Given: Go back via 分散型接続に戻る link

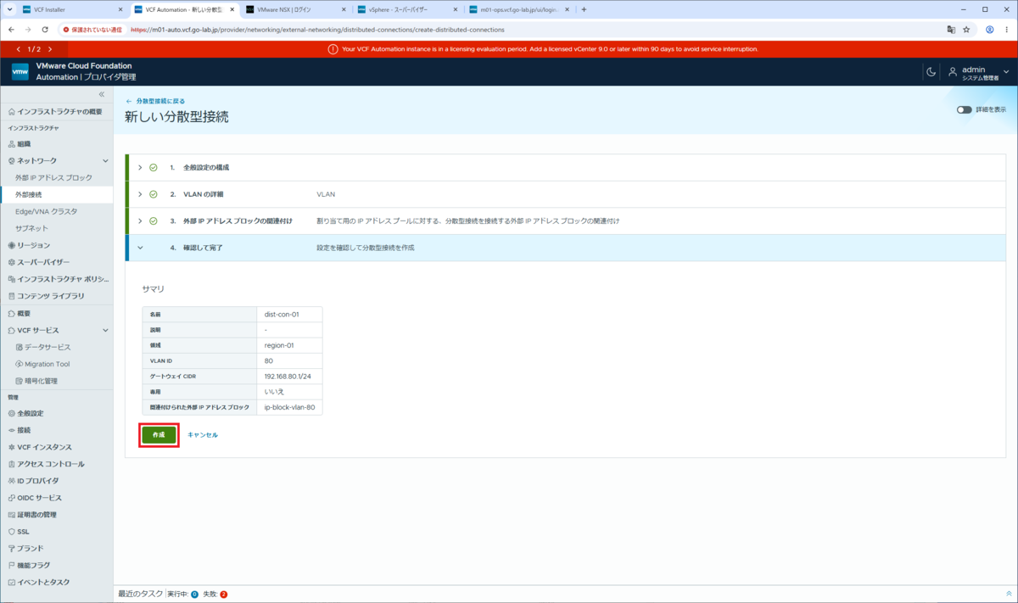Looking at the screenshot, I should [x=155, y=101].
